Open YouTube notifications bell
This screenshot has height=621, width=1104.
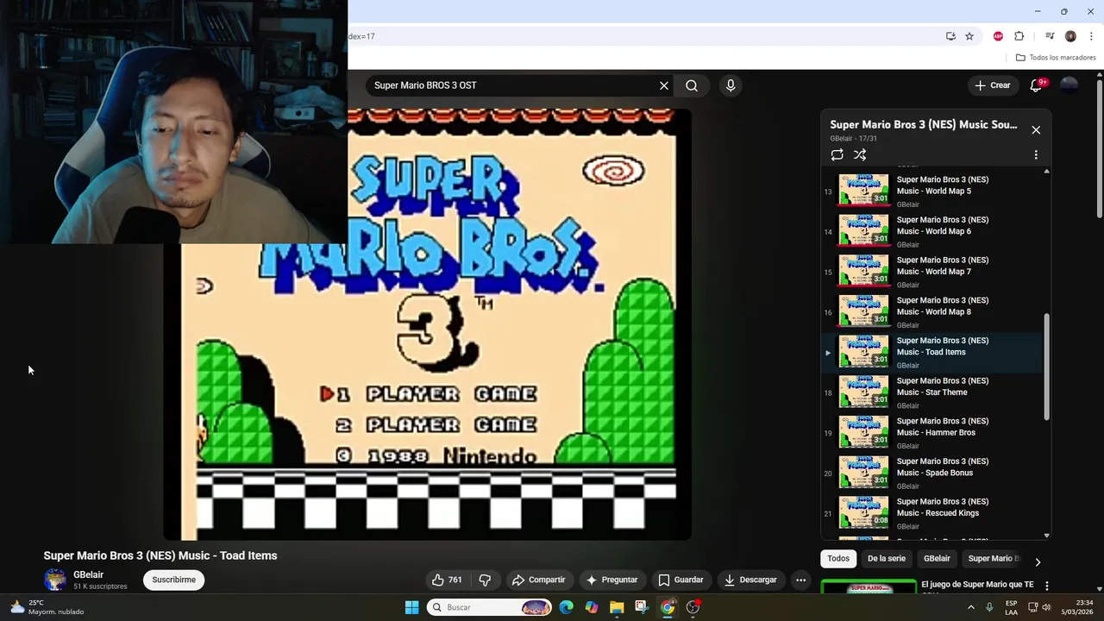point(1038,85)
